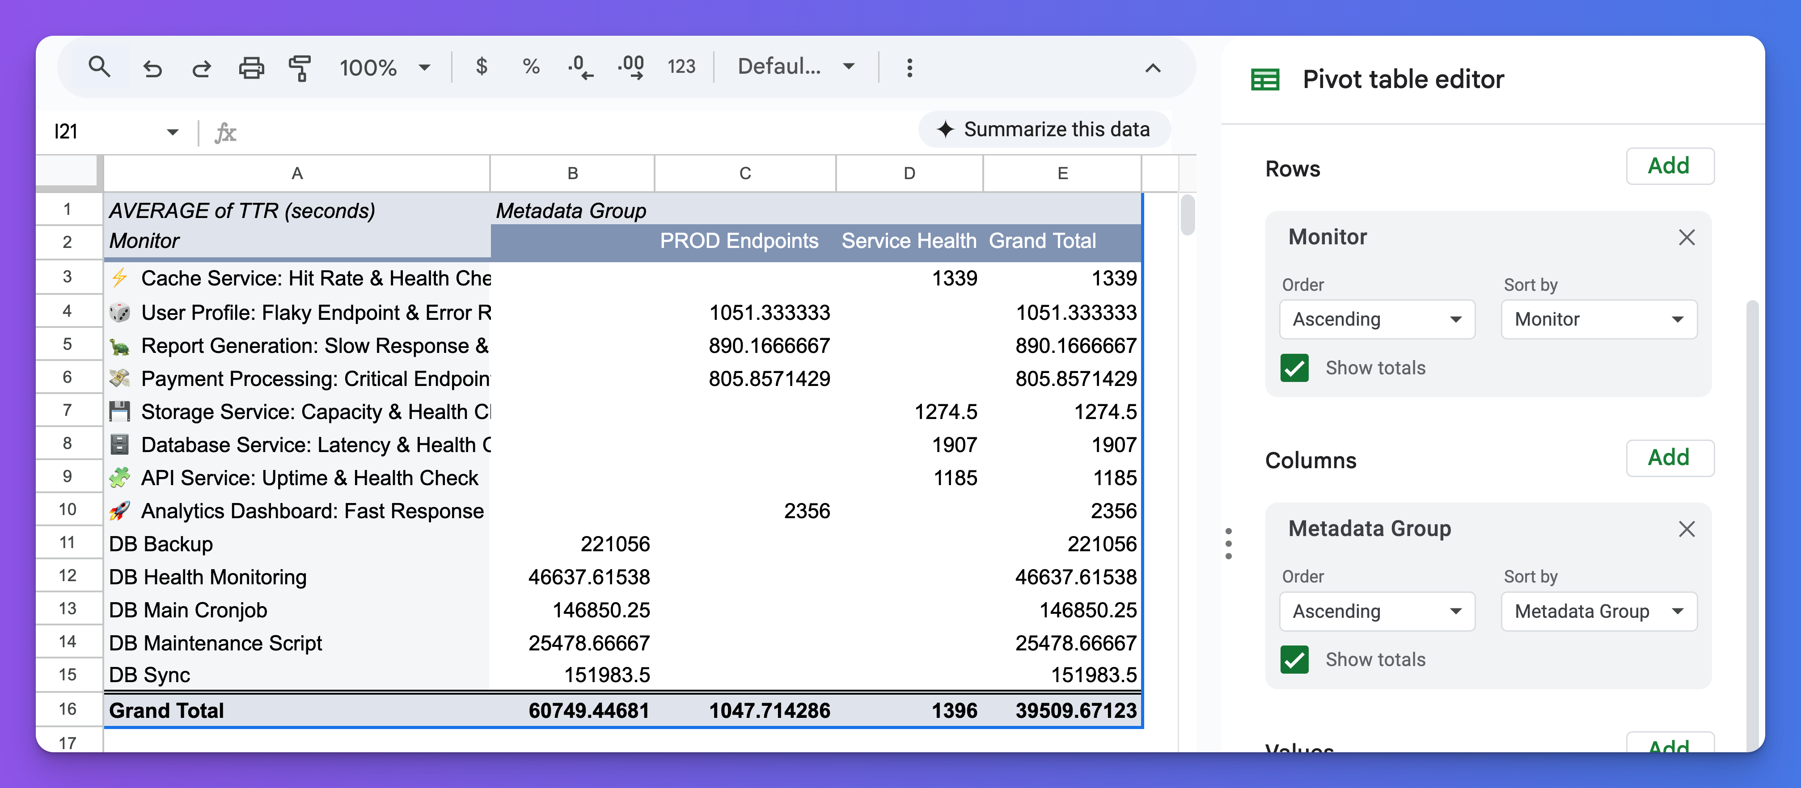Click Add button next to Rows
This screenshot has height=788, width=1801.
[x=1669, y=166]
